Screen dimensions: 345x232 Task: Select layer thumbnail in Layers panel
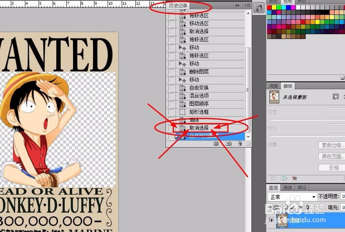pyautogui.click(x=282, y=220)
